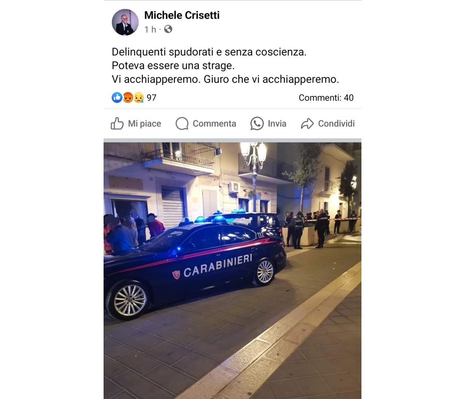This screenshot has width=465, height=399.
Task: Click the speech bubble comment icon
Action: (x=182, y=123)
